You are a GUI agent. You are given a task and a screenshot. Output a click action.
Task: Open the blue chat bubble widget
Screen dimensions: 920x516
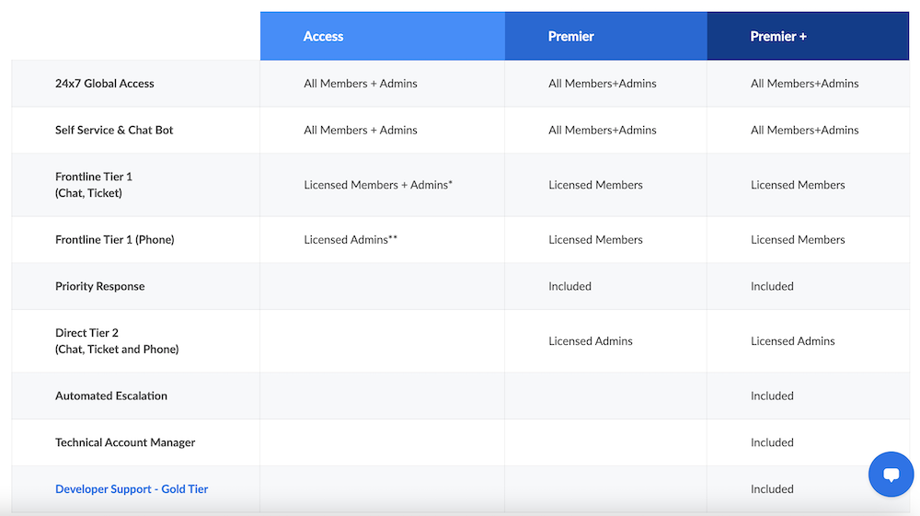pyautogui.click(x=891, y=474)
